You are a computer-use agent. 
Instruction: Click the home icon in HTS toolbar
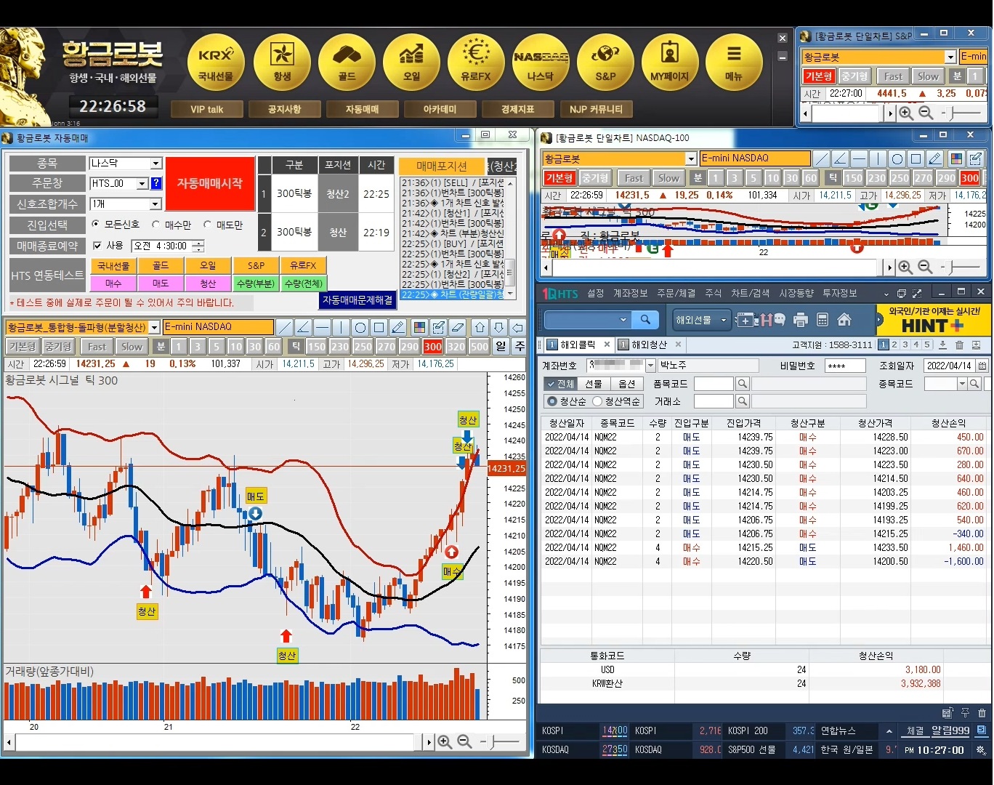tap(844, 320)
